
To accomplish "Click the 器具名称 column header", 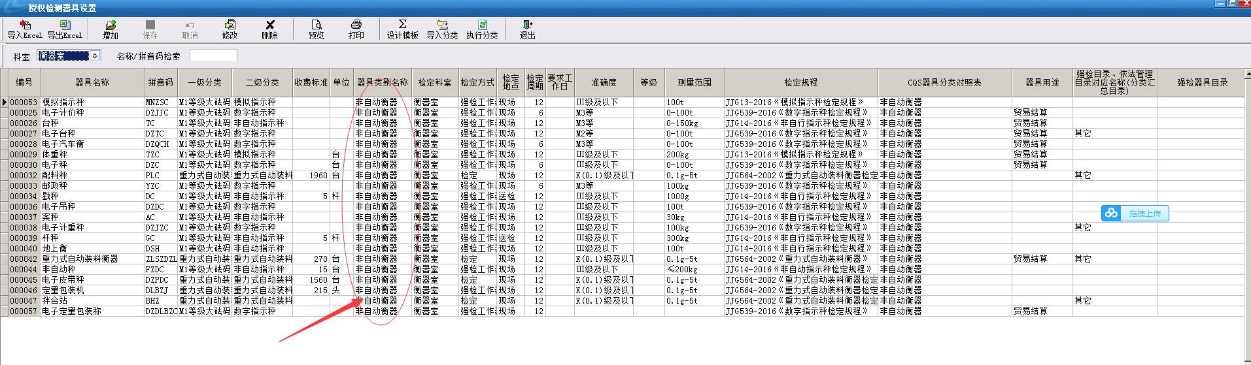I will tap(92, 83).
